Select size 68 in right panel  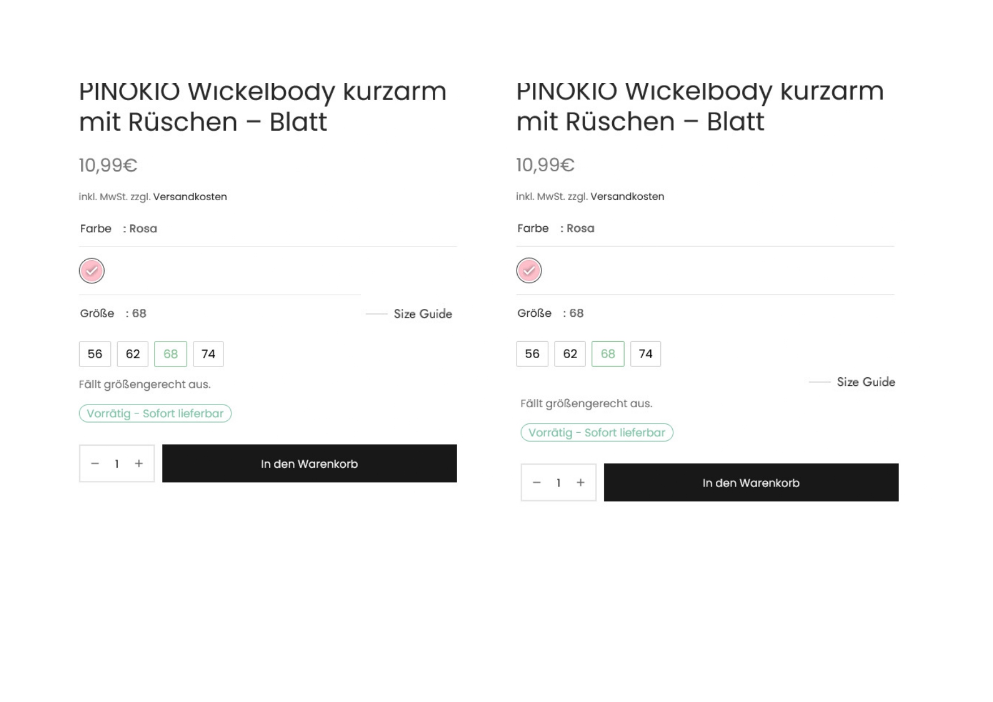pyautogui.click(x=608, y=354)
